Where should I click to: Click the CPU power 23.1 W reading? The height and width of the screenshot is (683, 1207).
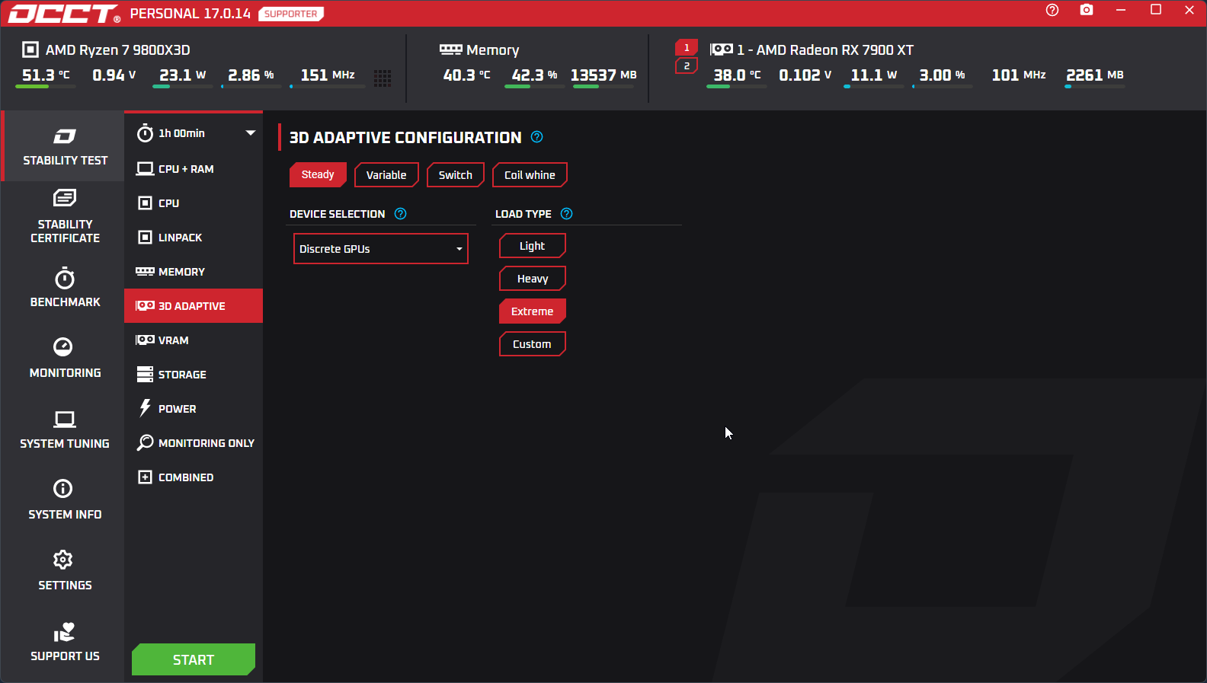183,75
